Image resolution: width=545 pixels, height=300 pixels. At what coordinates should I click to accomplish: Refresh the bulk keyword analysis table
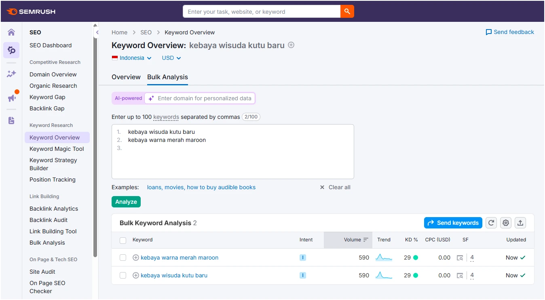491,223
